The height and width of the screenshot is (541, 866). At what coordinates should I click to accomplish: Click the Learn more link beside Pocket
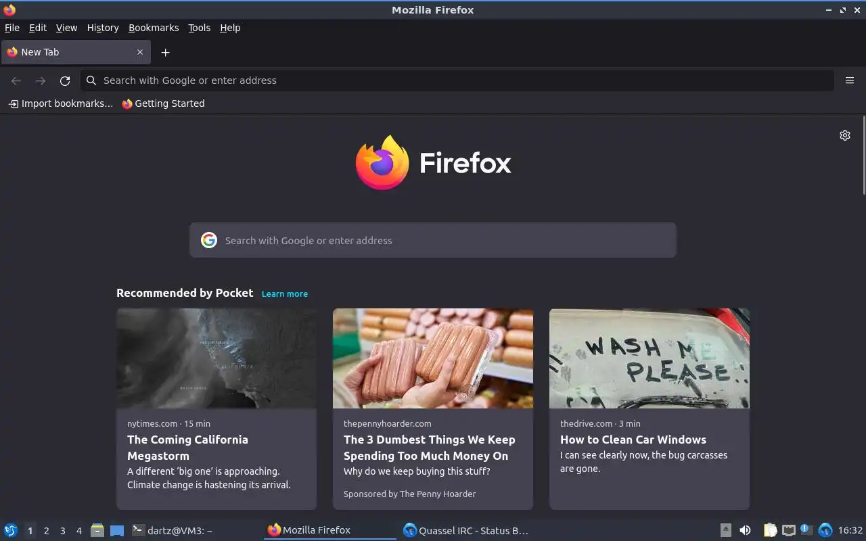(x=285, y=293)
